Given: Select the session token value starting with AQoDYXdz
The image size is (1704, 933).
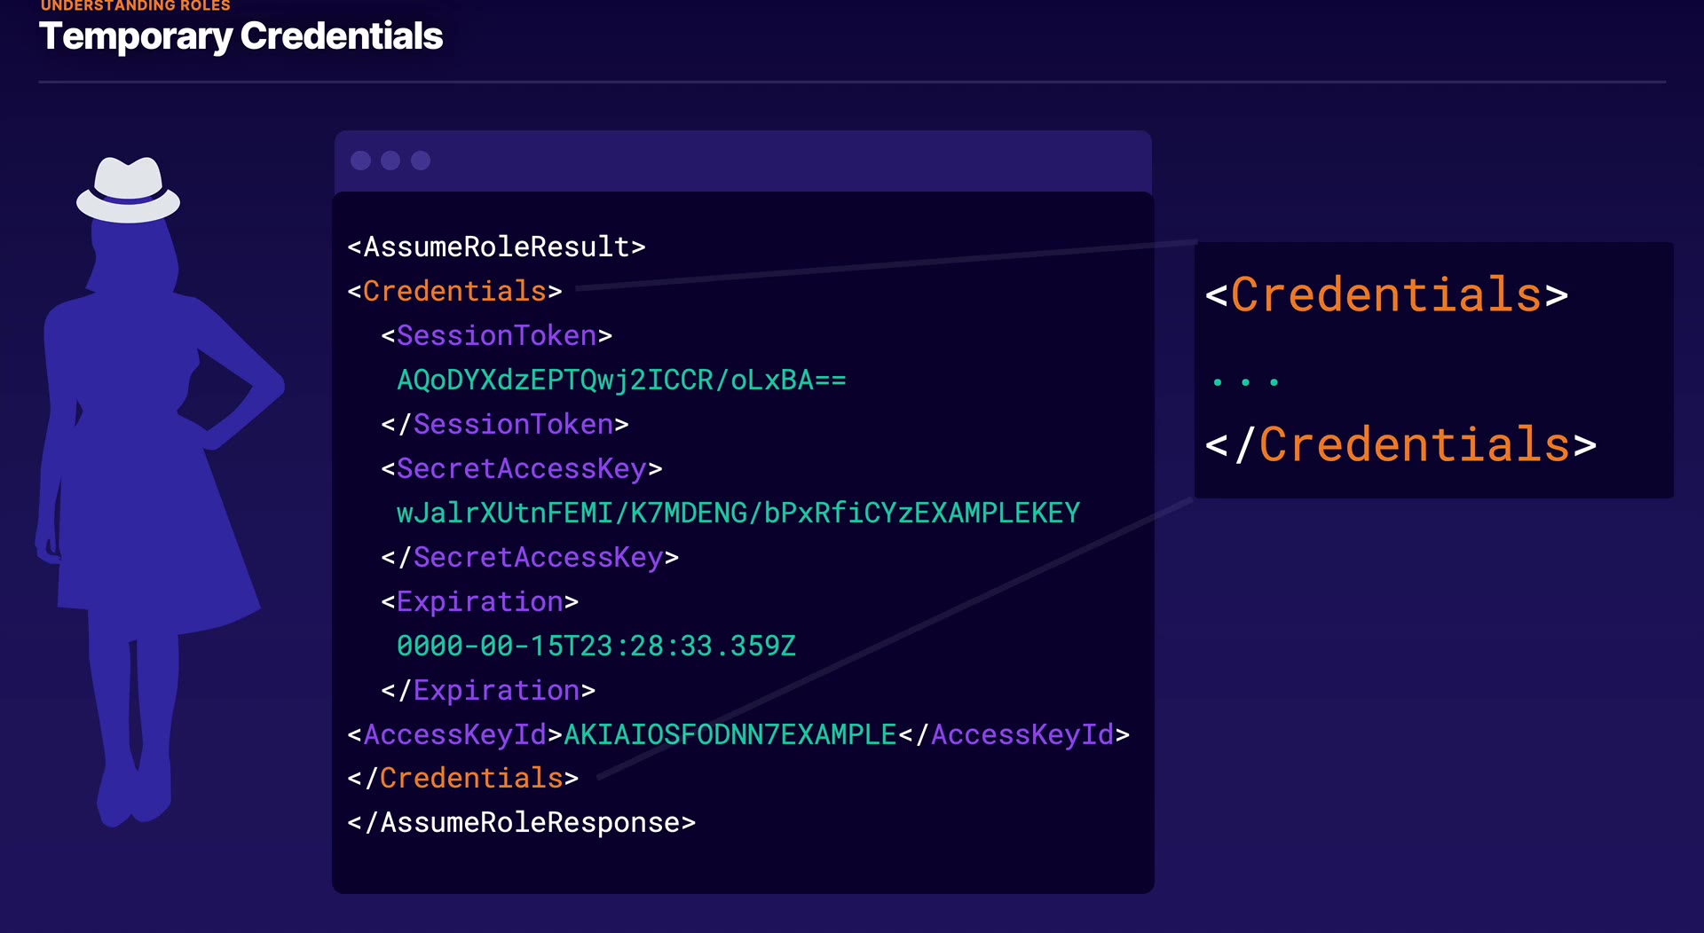Looking at the screenshot, I should 621,380.
